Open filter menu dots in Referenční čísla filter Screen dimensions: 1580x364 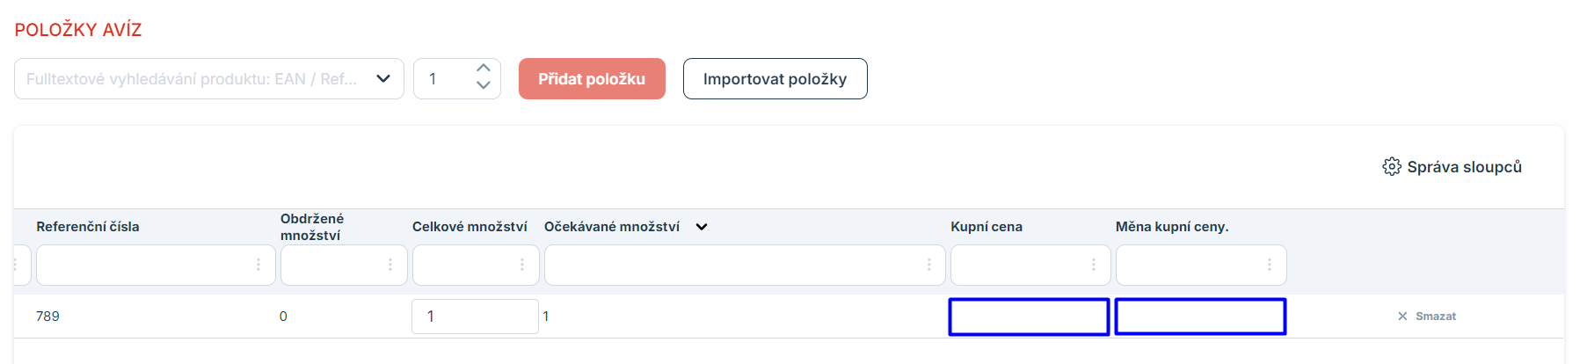258,265
